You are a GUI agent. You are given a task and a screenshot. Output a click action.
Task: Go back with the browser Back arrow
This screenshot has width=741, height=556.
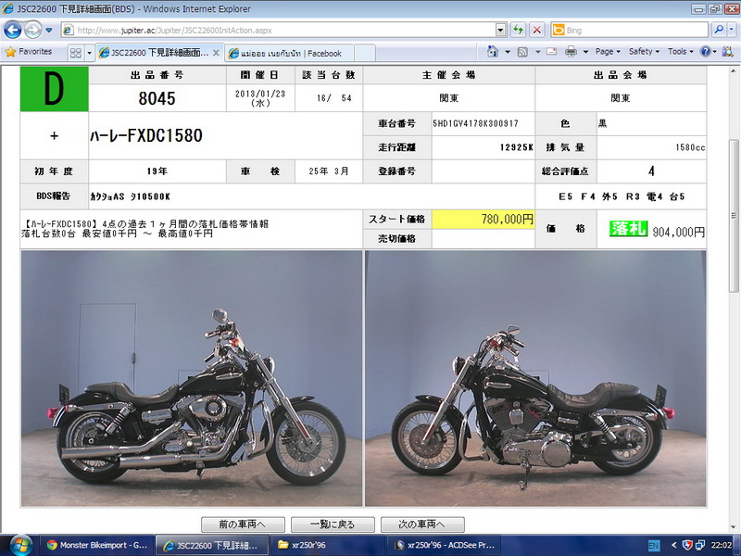13,31
